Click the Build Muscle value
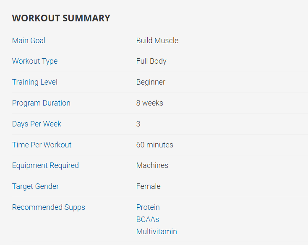The width and height of the screenshot is (308, 245). click(157, 41)
